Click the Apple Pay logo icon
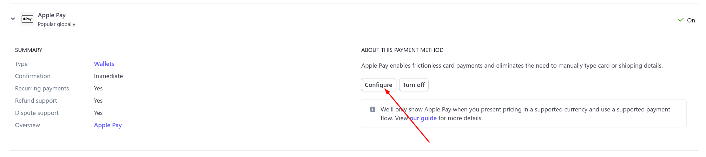Viewport: 706px width, 157px height. click(x=27, y=19)
